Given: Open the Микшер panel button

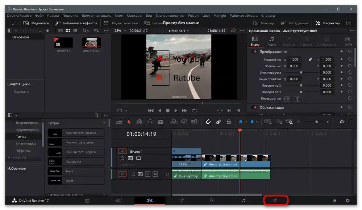Looking at the screenshot, I should click(263, 23).
